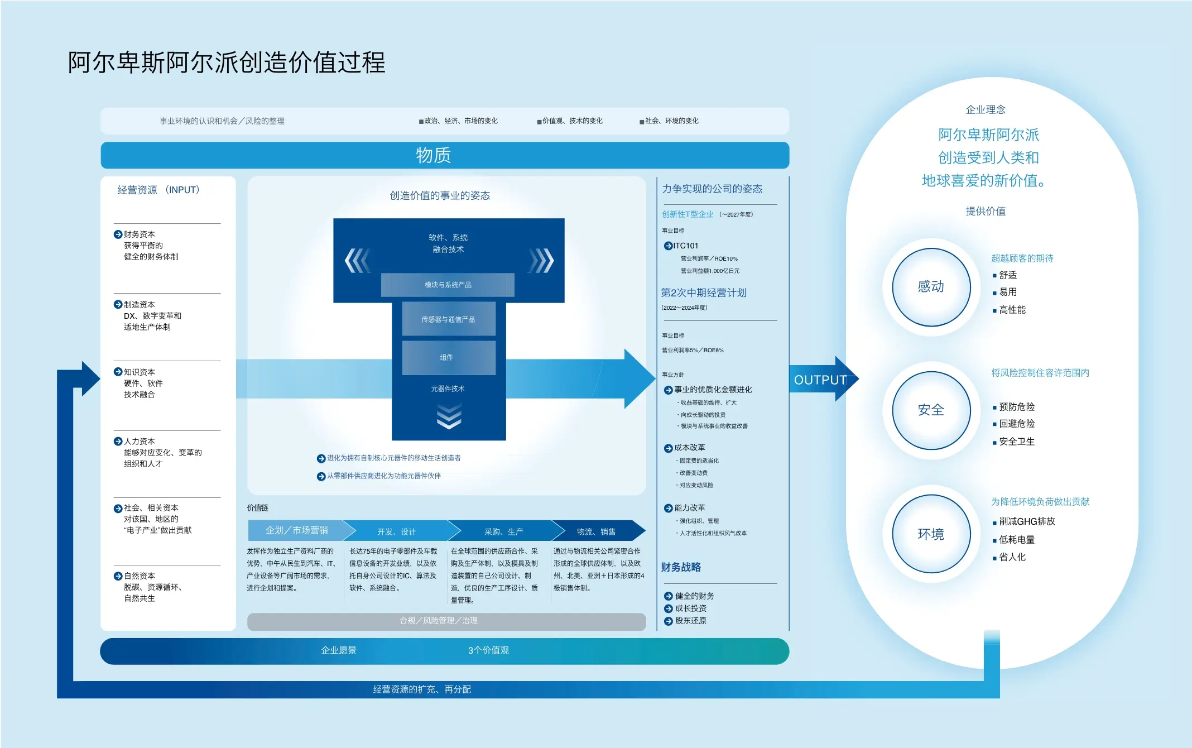Screen dimensions: 1192x748
Task: Click the arrow bullet before 从零部件供应商进化
Action: 321,477
